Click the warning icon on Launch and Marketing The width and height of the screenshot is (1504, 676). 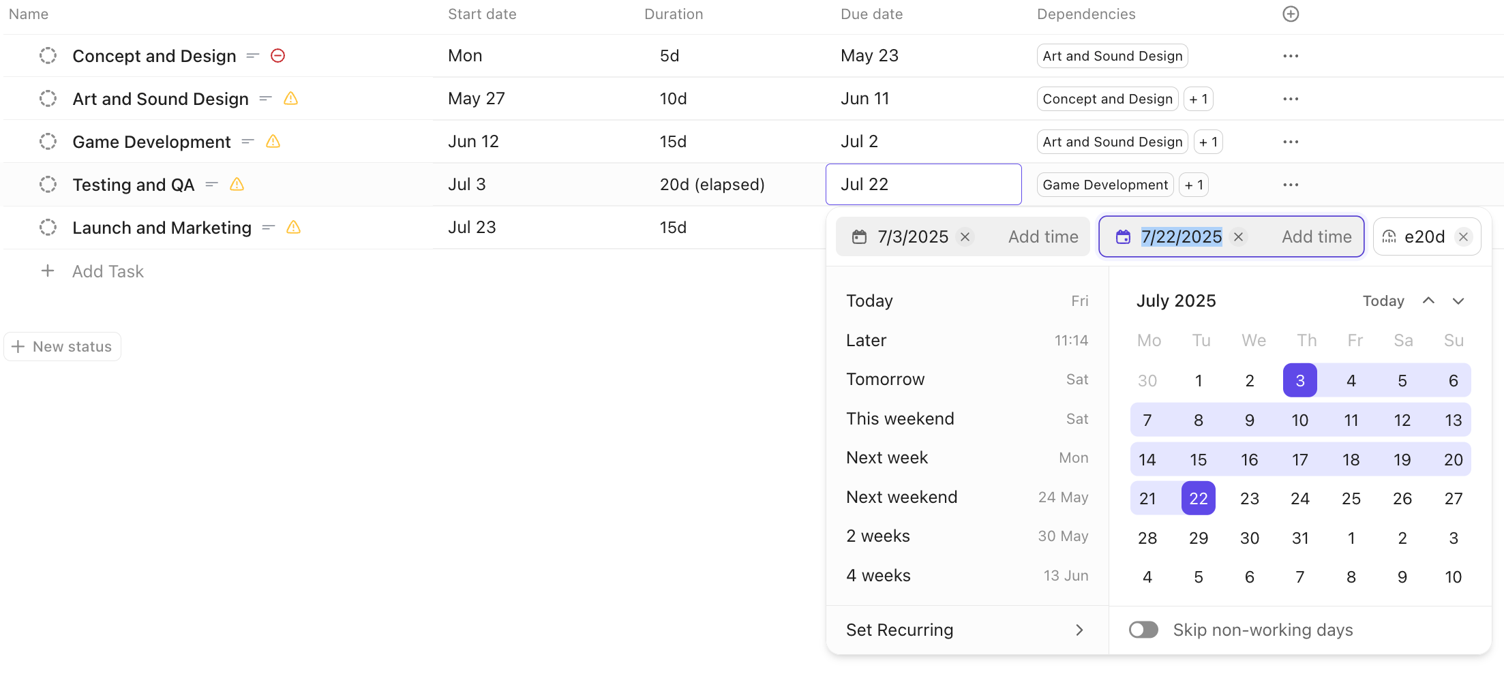293,228
